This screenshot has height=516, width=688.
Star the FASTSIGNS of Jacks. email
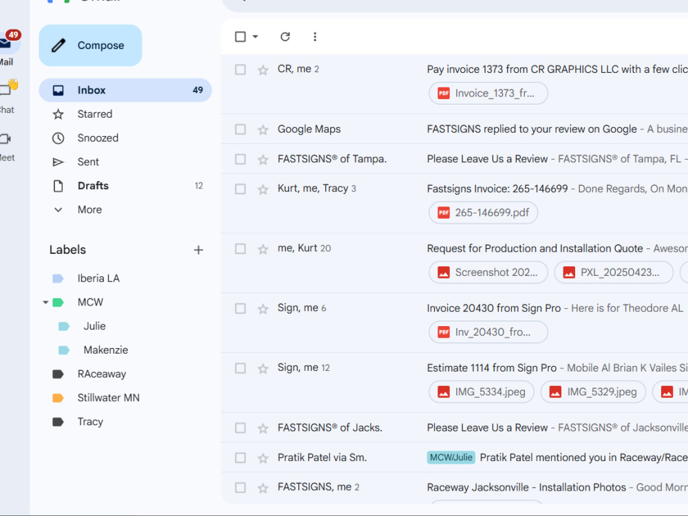click(x=263, y=428)
